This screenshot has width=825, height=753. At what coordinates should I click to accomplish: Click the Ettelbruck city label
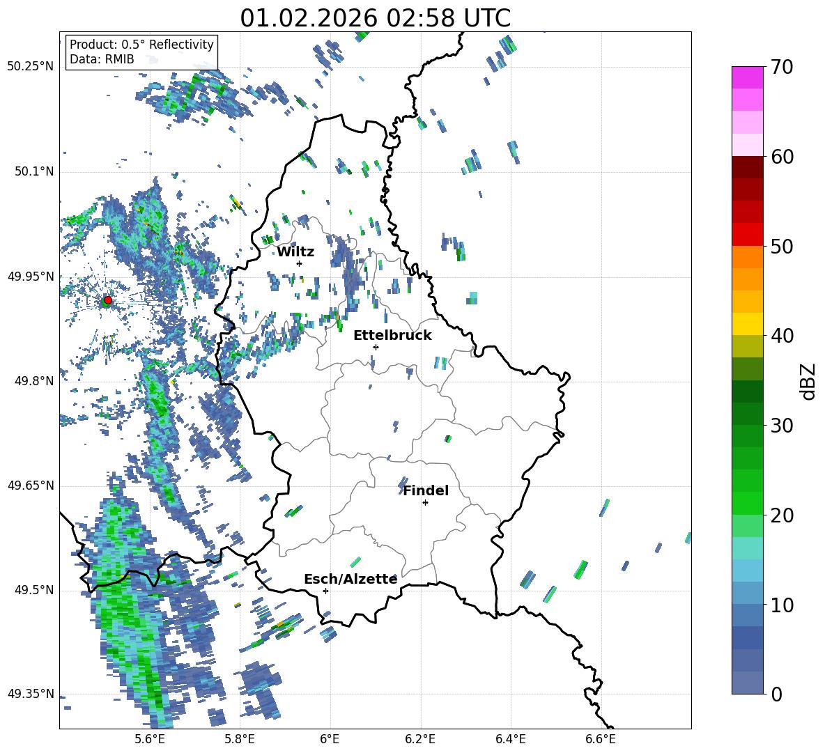click(x=392, y=336)
